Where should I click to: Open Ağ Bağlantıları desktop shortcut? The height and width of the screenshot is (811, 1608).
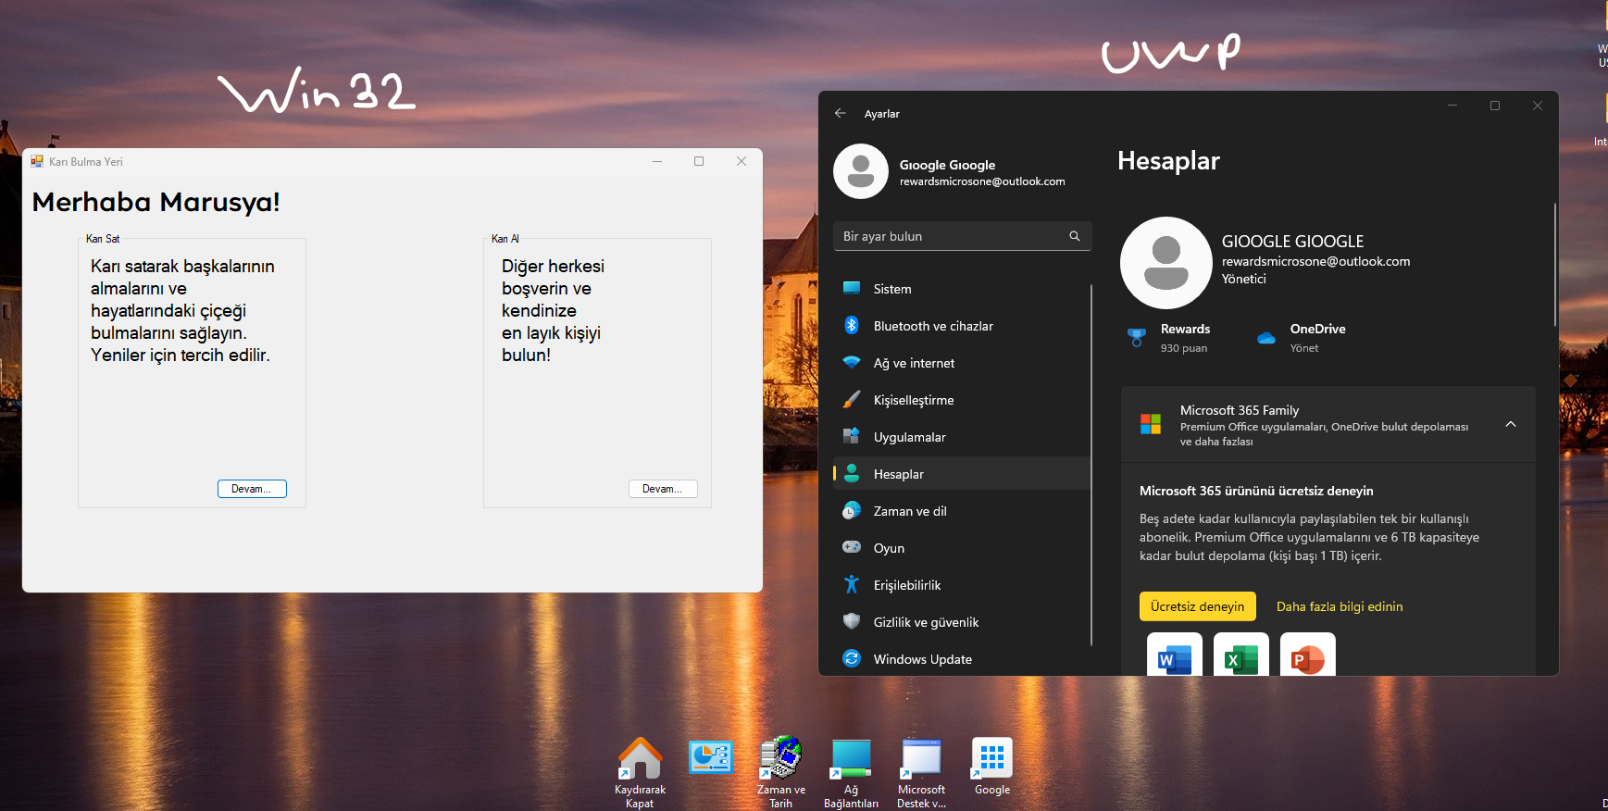point(851,772)
